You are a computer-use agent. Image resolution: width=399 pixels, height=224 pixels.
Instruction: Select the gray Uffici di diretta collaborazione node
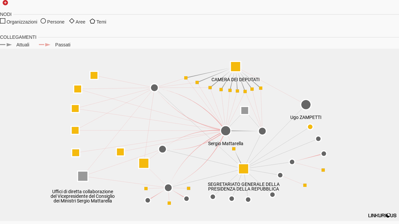[83, 176]
